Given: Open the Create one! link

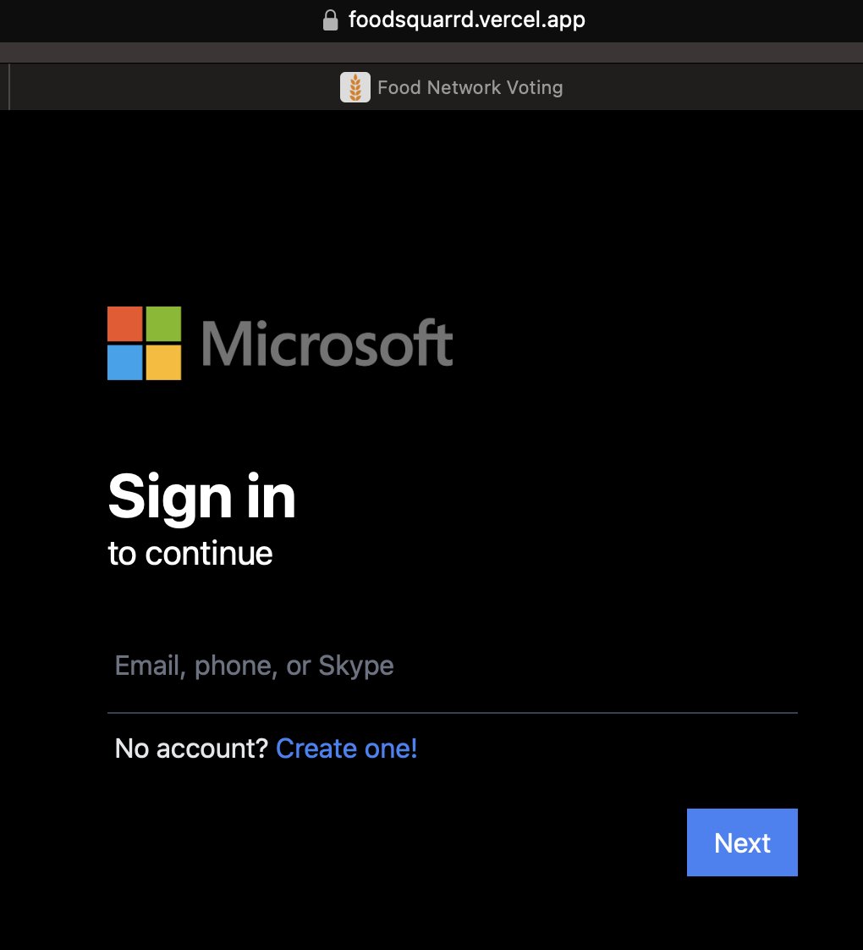Looking at the screenshot, I should click(346, 748).
